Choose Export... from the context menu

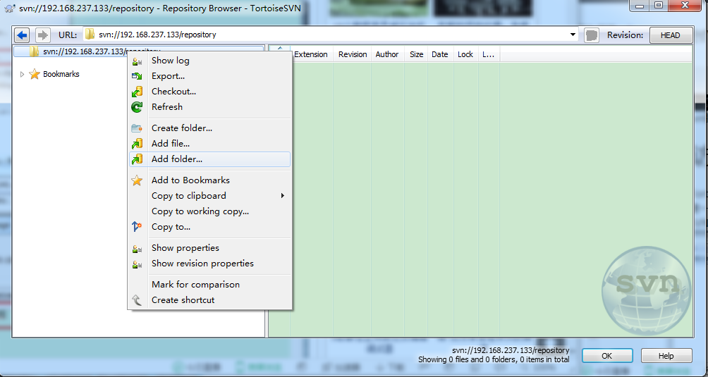210,76
